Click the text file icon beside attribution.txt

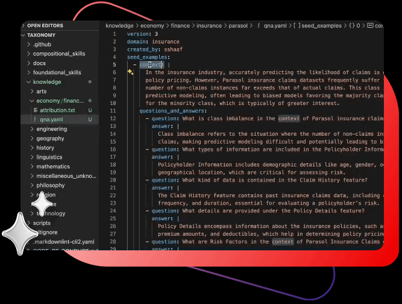pyautogui.click(x=35, y=110)
